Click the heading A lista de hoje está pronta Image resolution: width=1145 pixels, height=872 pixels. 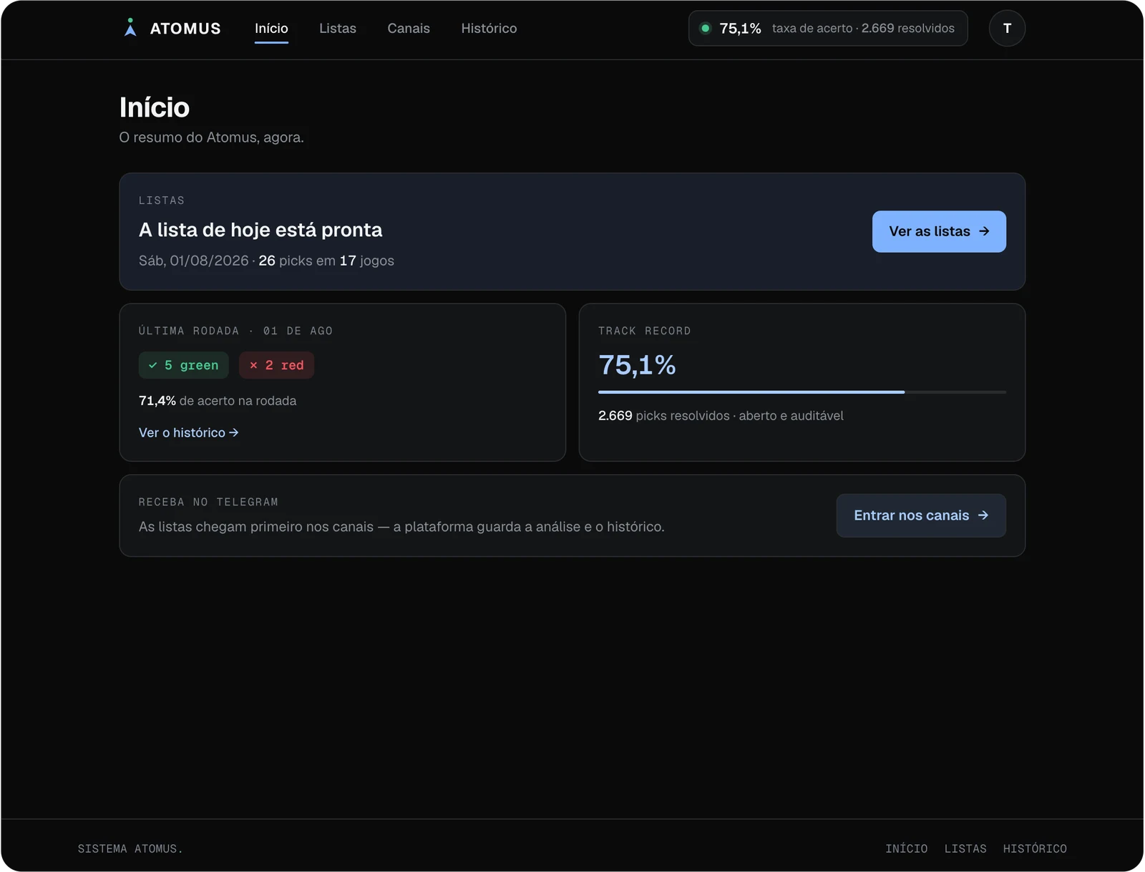click(260, 230)
